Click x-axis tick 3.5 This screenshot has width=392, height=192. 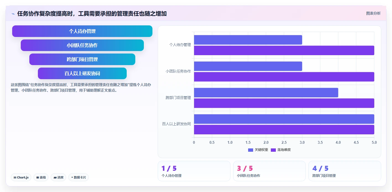320,142
